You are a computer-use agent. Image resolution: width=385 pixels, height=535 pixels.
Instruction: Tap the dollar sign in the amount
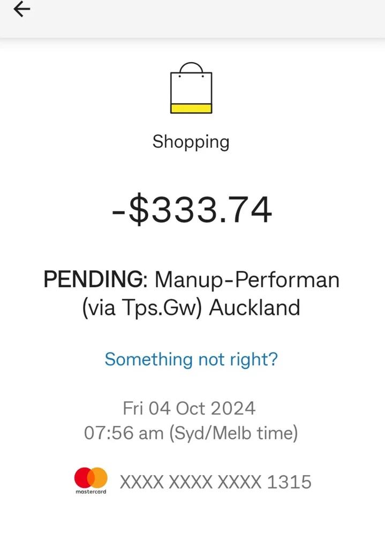click(x=138, y=210)
